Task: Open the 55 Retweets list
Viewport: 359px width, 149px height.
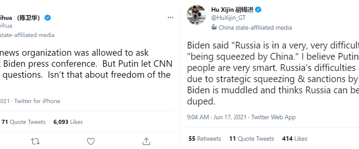Action: point(205,139)
